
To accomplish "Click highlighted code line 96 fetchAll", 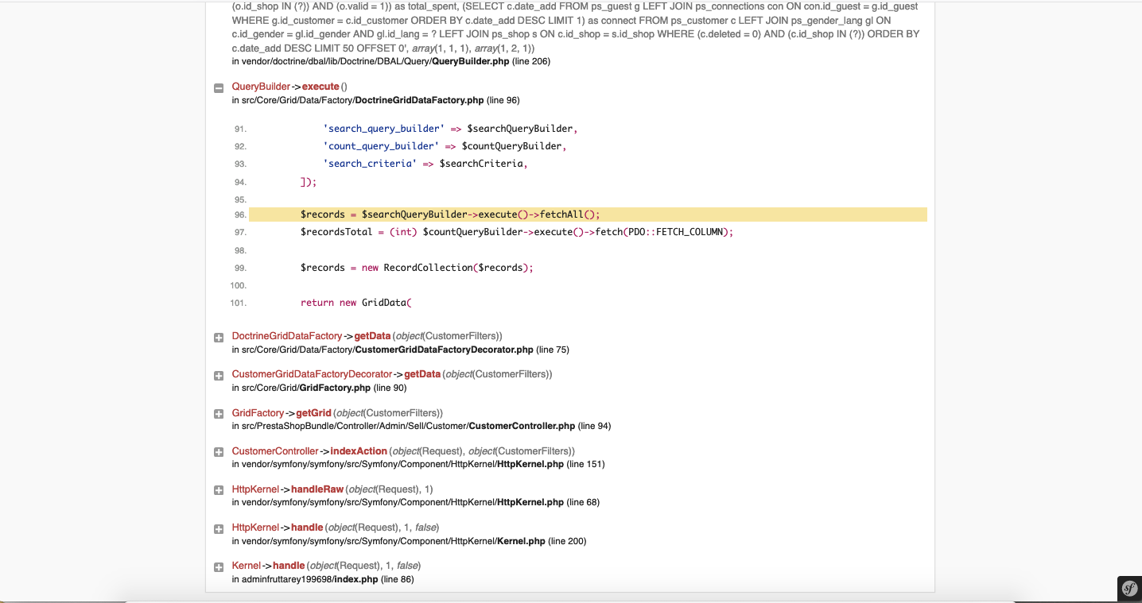I will tap(588, 215).
